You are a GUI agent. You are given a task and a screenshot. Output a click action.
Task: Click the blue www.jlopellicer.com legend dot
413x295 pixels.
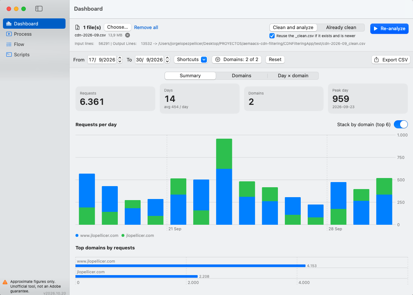(x=77, y=235)
